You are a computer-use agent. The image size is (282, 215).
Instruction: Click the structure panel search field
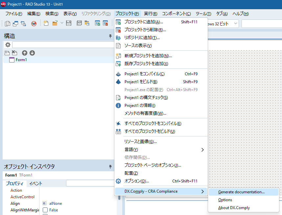tap(63, 45)
